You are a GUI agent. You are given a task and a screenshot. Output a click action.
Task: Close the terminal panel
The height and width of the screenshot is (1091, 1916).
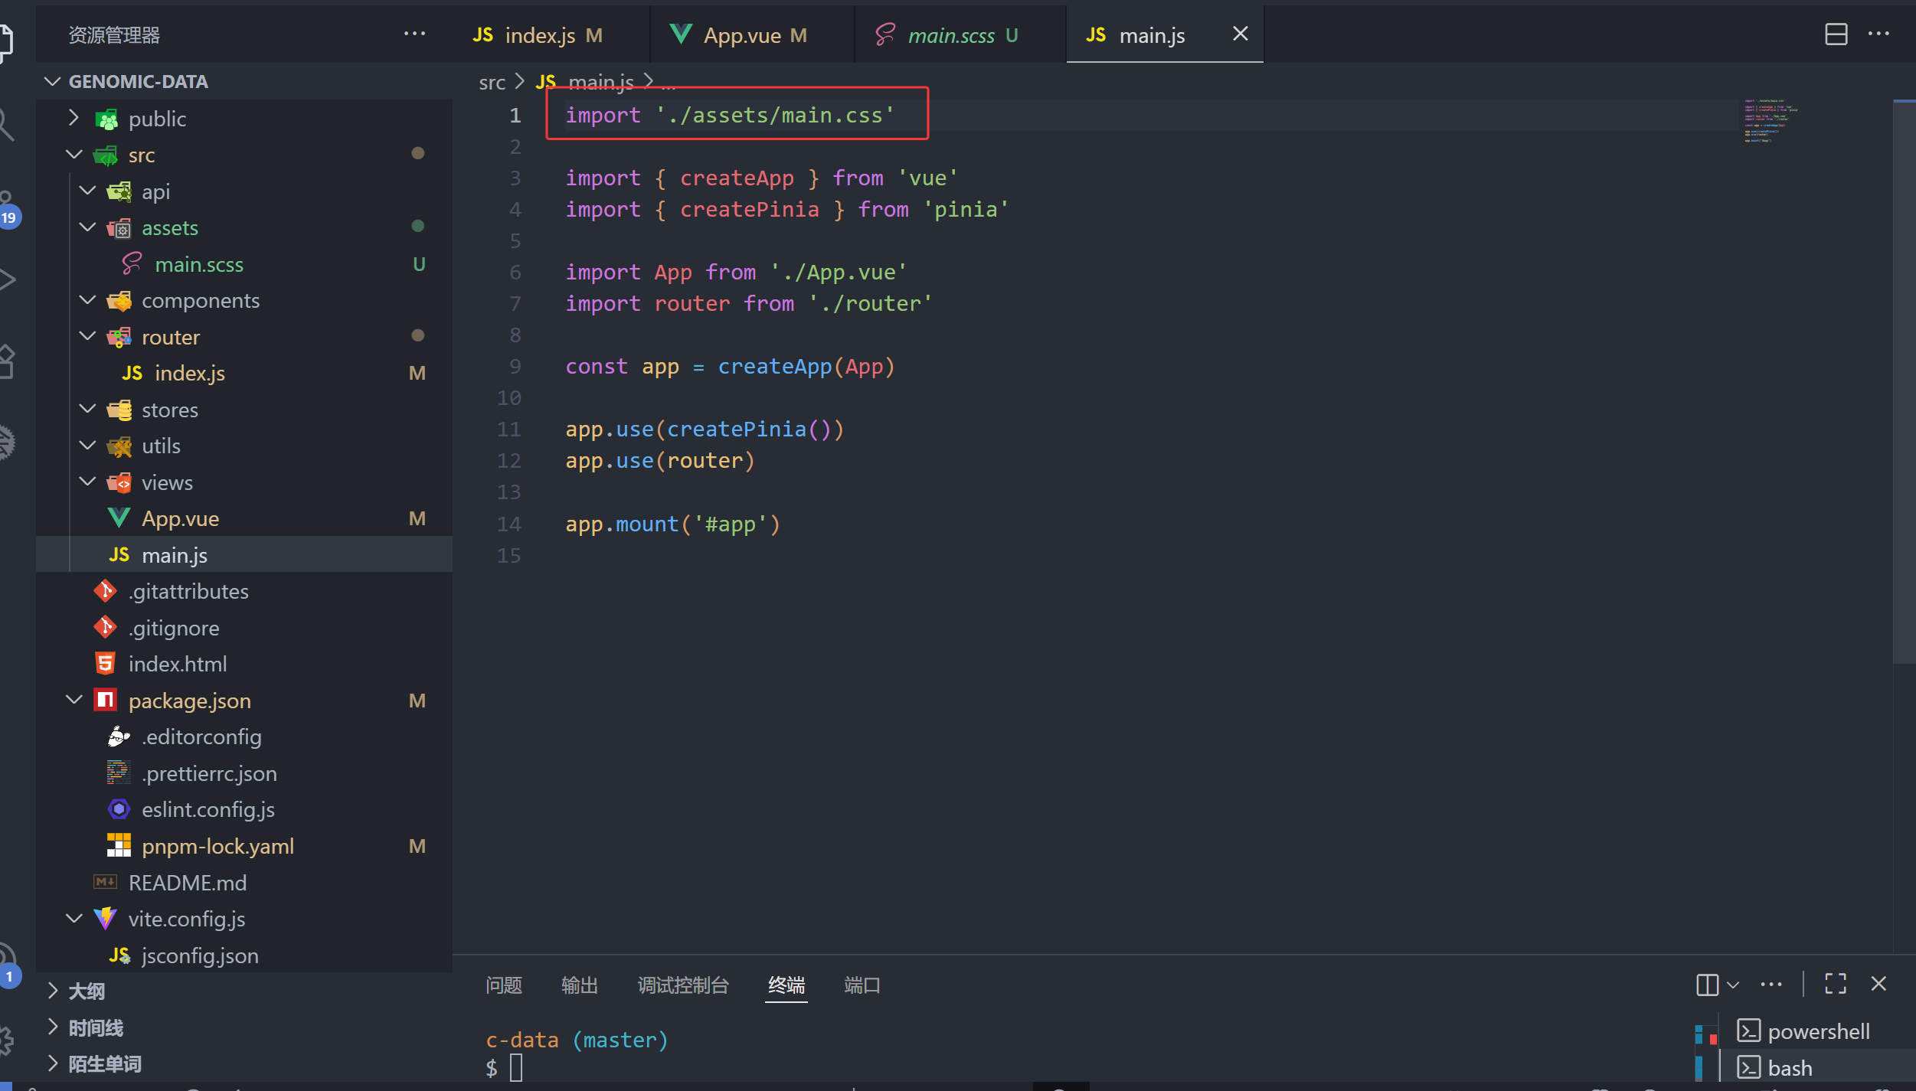click(1878, 985)
